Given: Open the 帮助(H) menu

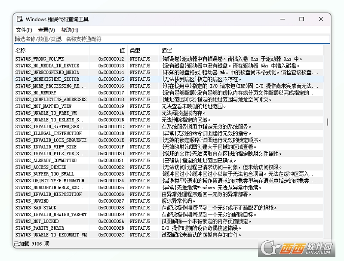Looking at the screenshot, I should click(70, 30).
